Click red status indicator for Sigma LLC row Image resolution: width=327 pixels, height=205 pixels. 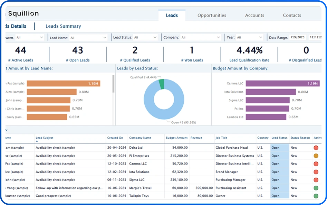(x=316, y=180)
